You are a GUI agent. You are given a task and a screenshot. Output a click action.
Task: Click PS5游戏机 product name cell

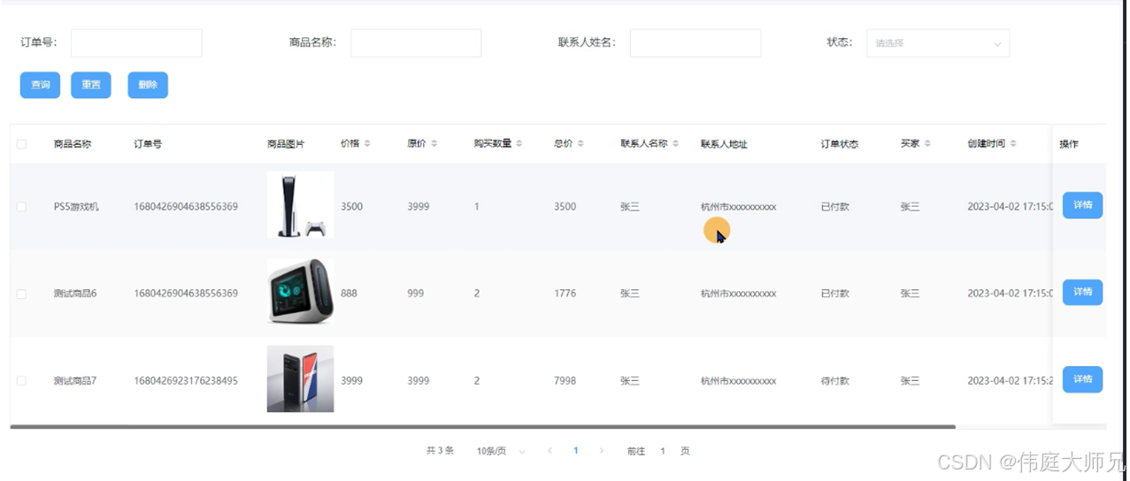click(76, 207)
